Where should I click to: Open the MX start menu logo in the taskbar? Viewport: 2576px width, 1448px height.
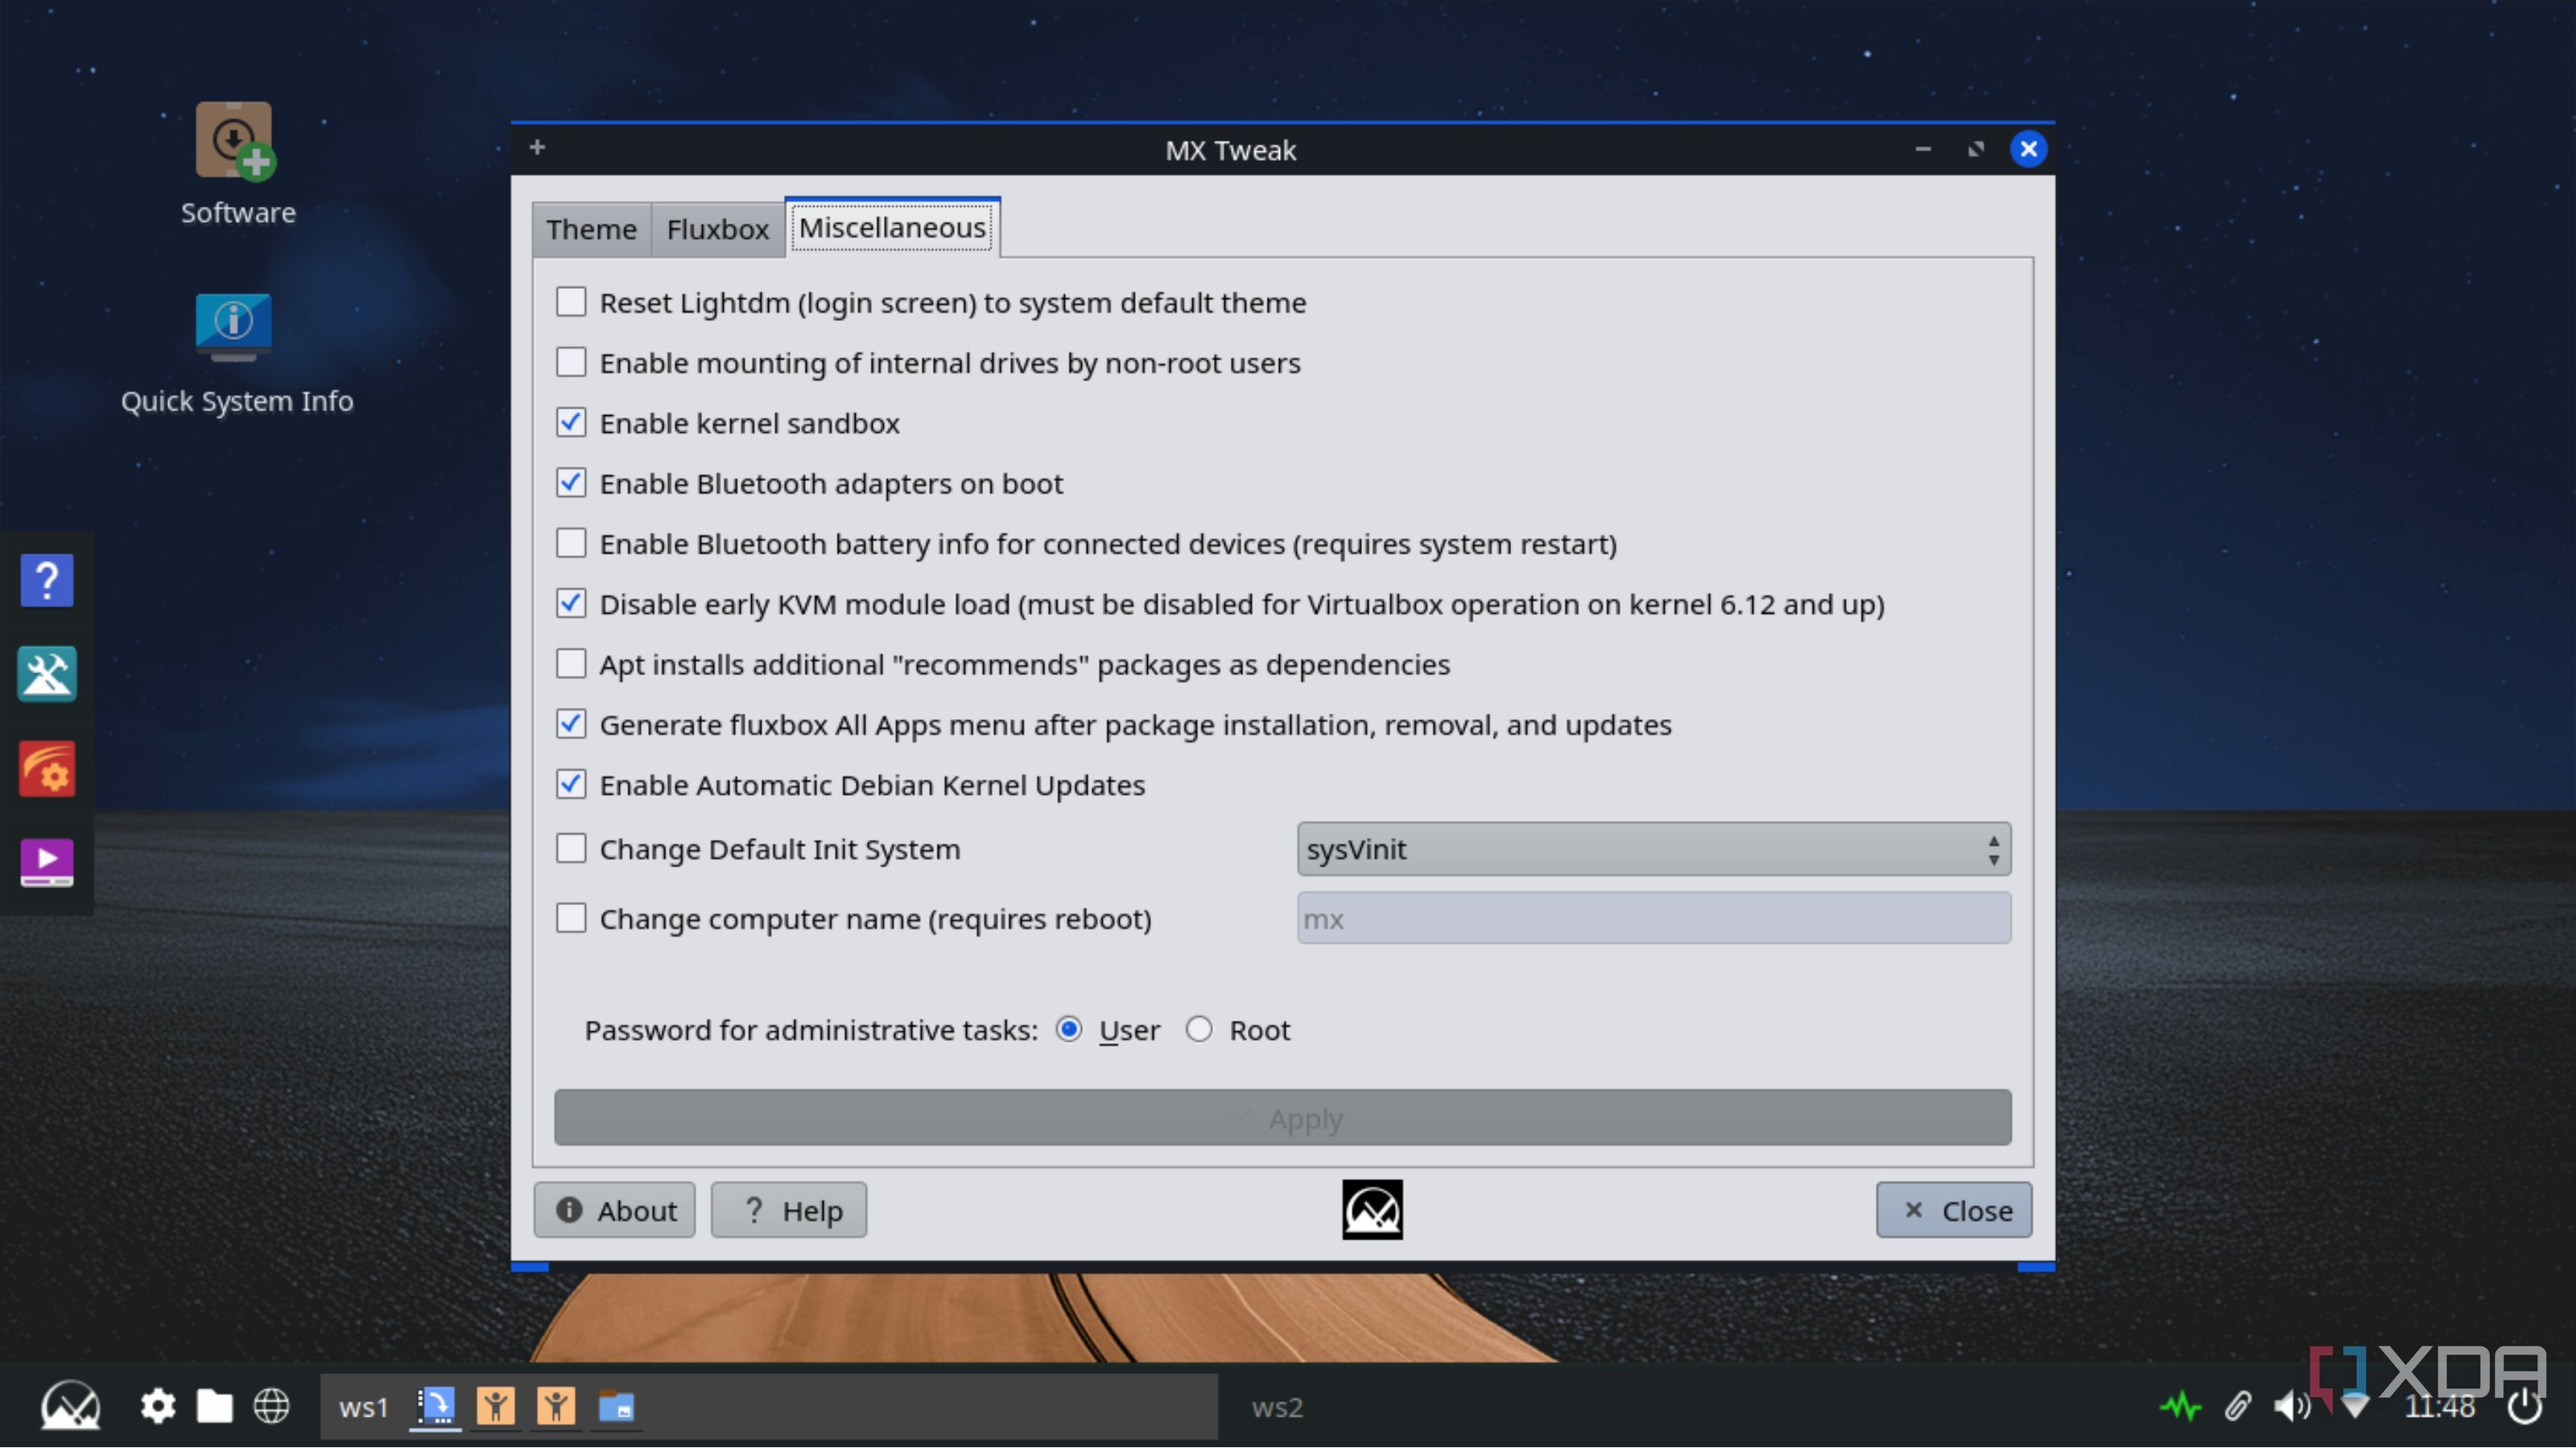(x=70, y=1406)
